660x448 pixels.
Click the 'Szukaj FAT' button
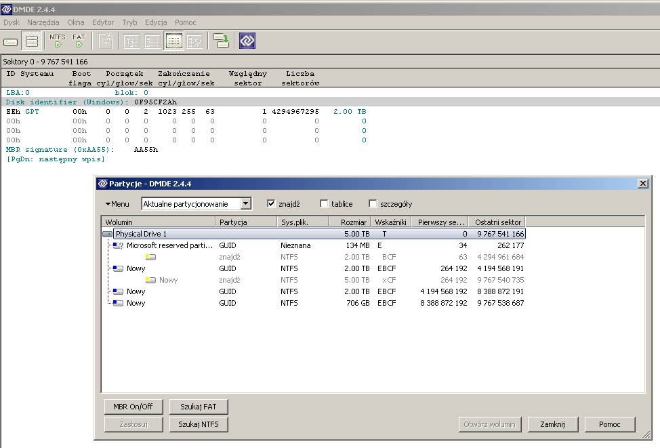coord(199,407)
